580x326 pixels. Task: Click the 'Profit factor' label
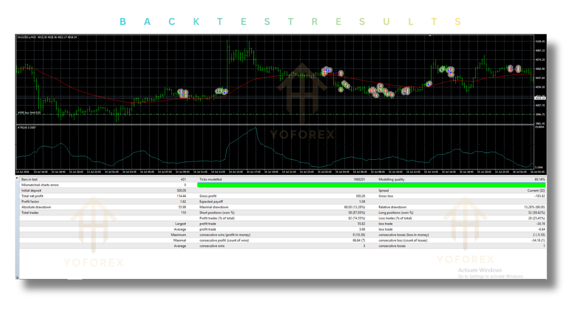tap(30, 201)
